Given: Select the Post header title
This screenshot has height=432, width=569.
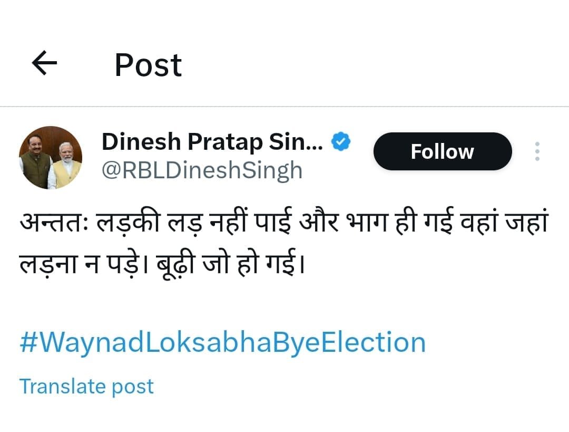Looking at the screenshot, I should (x=149, y=65).
